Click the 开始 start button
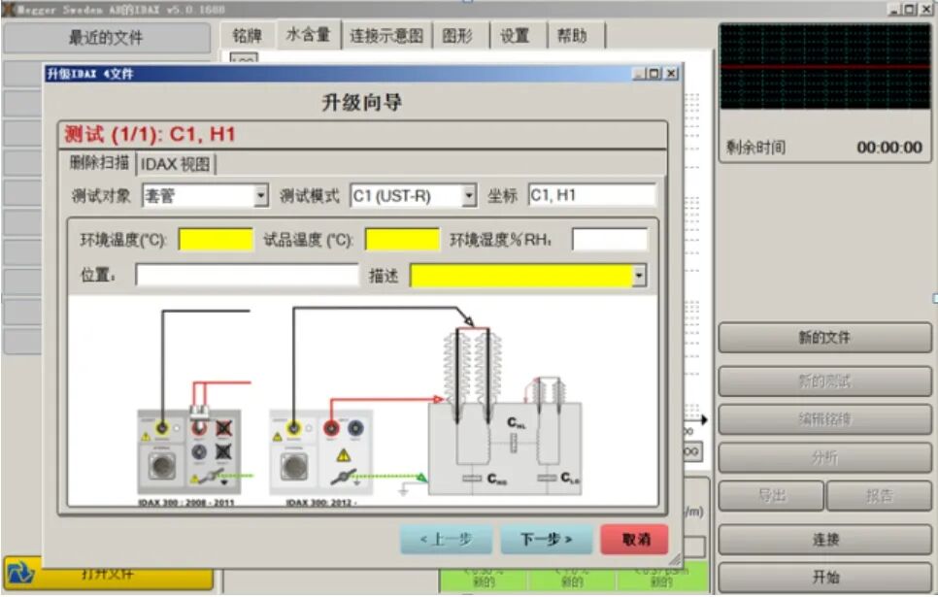Viewport: 938px width, 597px height. click(x=825, y=578)
